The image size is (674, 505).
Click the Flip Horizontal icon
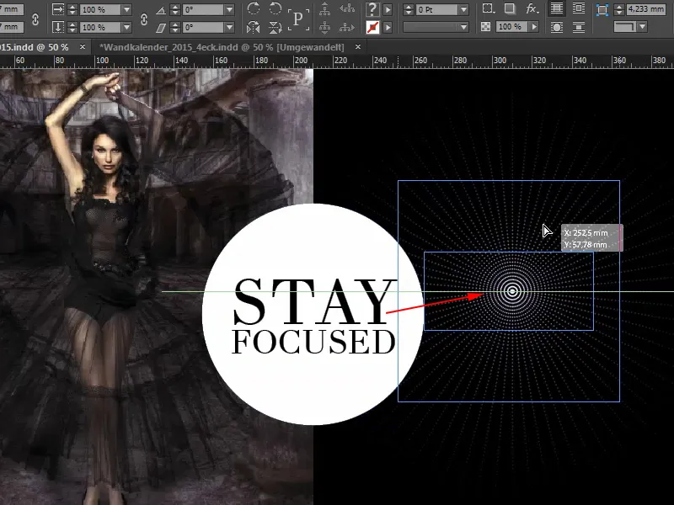click(x=254, y=28)
